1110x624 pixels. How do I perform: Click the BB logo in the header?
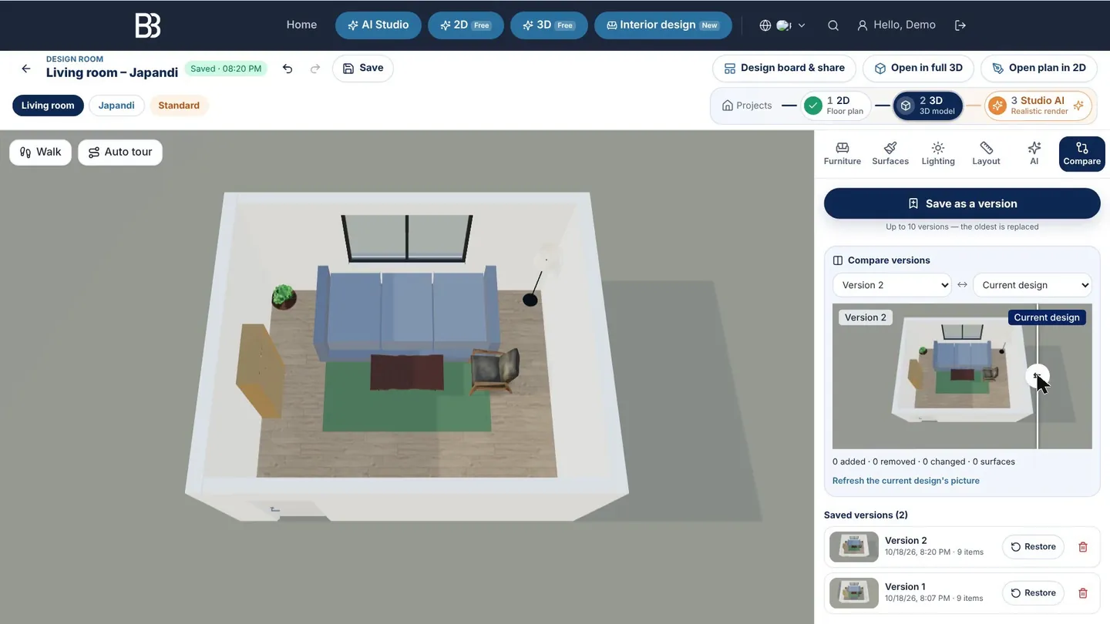tap(148, 25)
